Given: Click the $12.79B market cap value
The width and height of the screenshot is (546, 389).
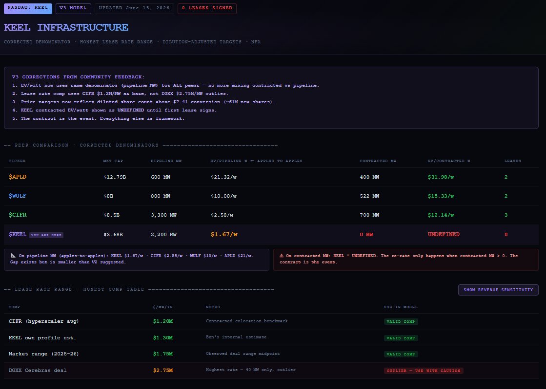Looking at the screenshot, I should (x=115, y=177).
